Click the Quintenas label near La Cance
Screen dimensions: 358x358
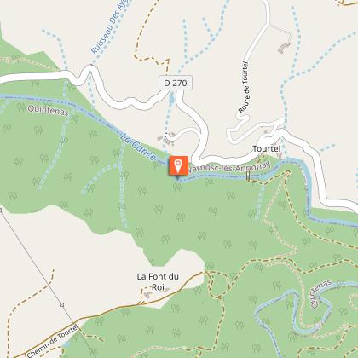(x=48, y=110)
